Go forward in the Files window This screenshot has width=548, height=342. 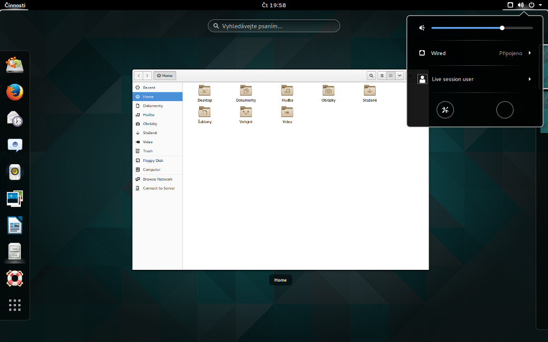tap(147, 75)
